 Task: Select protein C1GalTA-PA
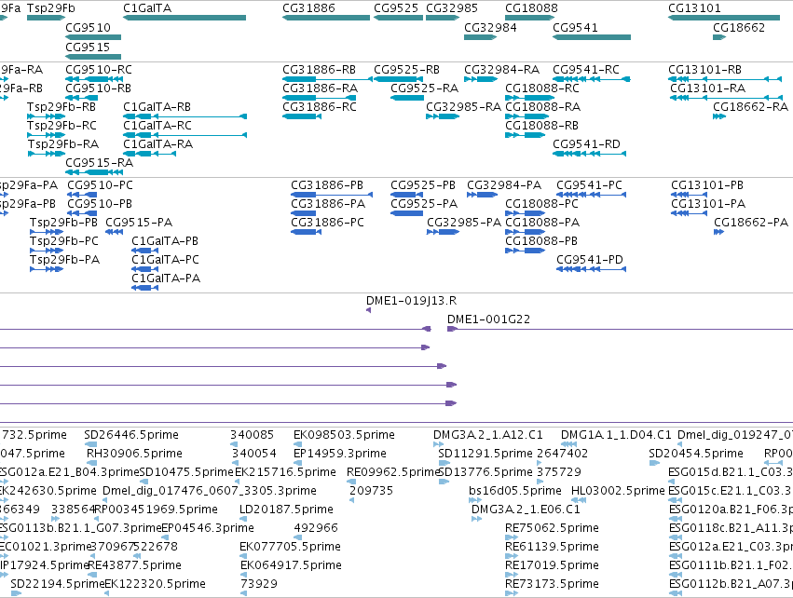click(x=144, y=288)
